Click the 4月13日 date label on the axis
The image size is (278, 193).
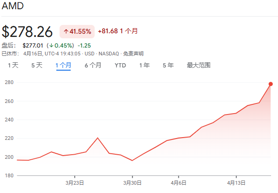point(236,182)
